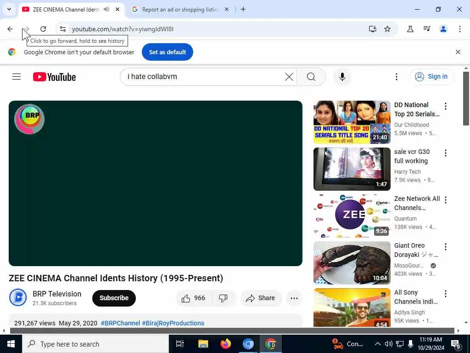Reload the YouTube page
470x353 pixels.
click(43, 29)
